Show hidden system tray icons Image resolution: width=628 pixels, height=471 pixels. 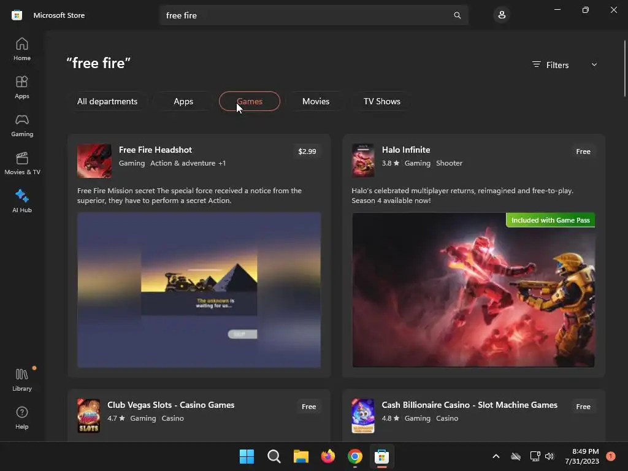[x=496, y=456]
